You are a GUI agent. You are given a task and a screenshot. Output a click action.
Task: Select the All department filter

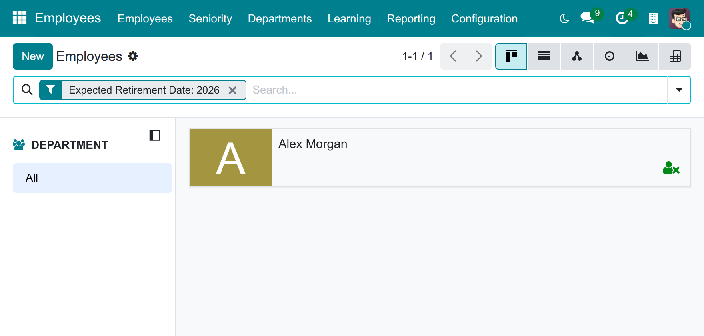(x=92, y=178)
